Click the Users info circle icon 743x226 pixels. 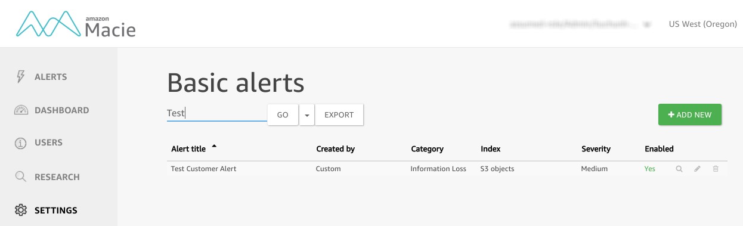click(21, 143)
